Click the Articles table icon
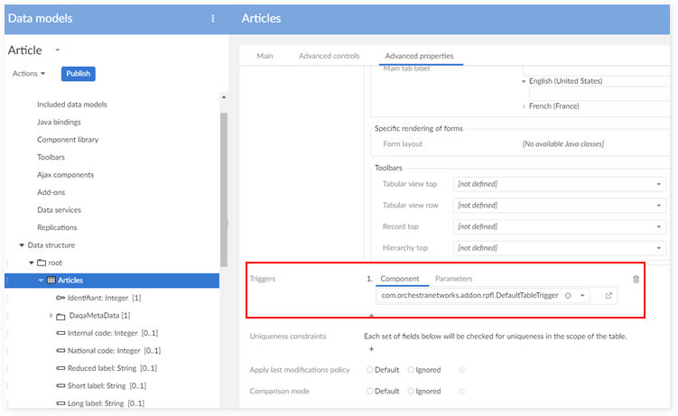The height and width of the screenshot is (416, 678). 51,280
